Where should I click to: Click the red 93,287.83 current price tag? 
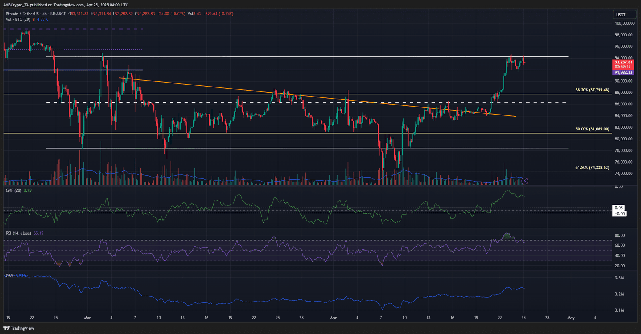[x=623, y=62]
